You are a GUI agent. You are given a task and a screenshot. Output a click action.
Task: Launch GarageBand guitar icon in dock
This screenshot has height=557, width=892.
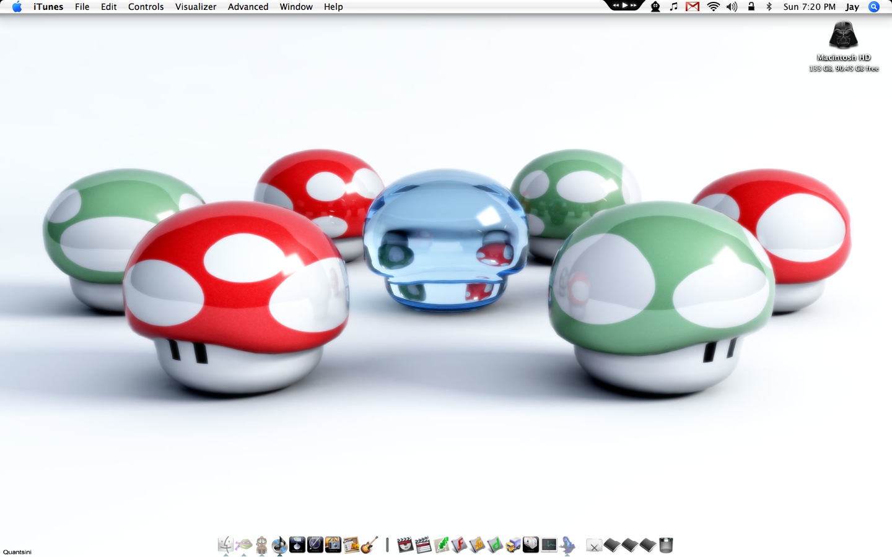click(369, 545)
